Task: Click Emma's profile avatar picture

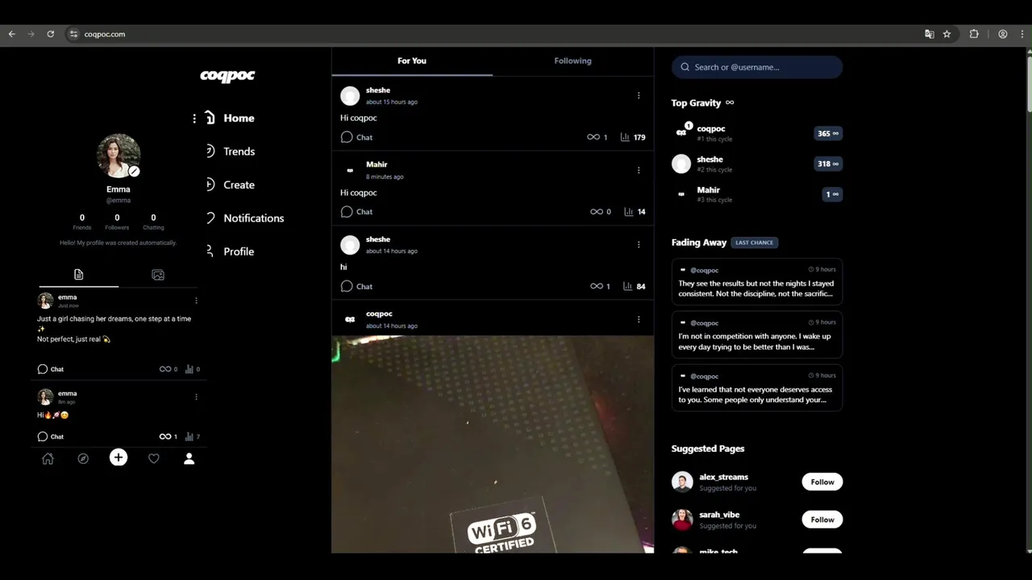Action: click(118, 155)
